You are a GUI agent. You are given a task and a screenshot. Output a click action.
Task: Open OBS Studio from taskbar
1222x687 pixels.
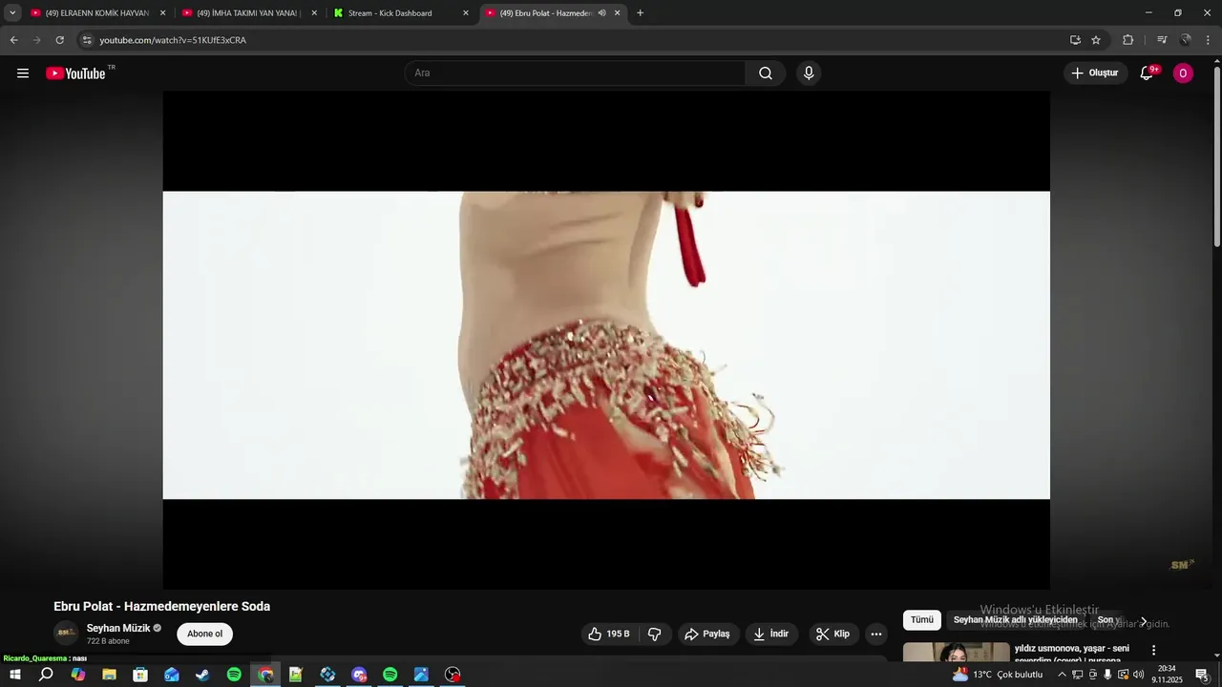pyautogui.click(x=453, y=675)
